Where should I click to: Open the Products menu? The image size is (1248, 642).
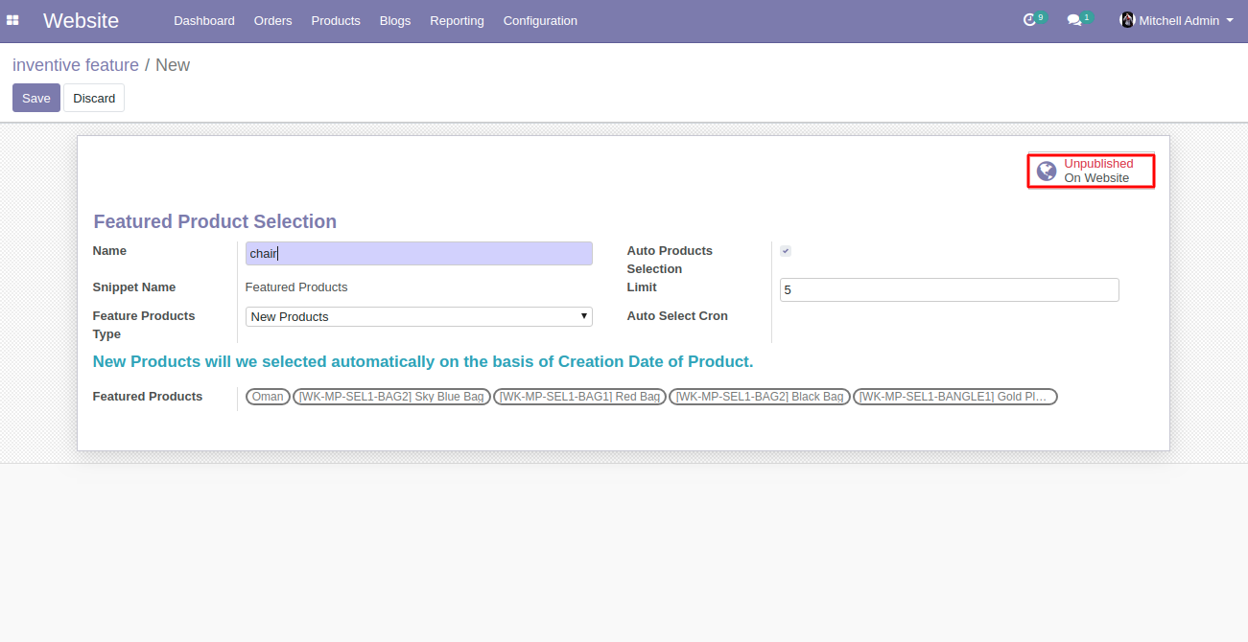pos(336,20)
